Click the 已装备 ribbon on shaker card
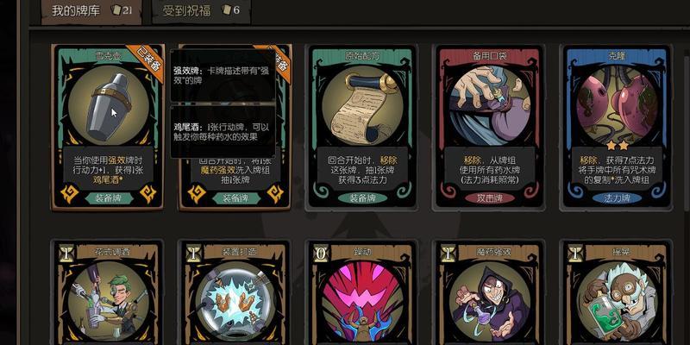690x345 pixels. click(147, 62)
